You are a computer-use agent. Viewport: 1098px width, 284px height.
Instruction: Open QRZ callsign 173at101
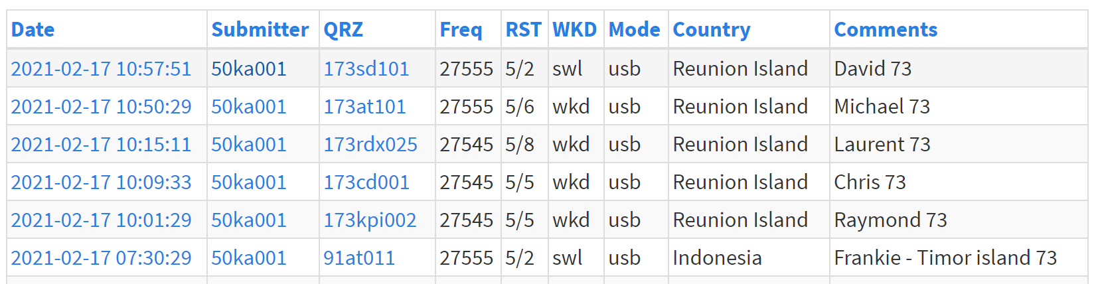click(364, 107)
